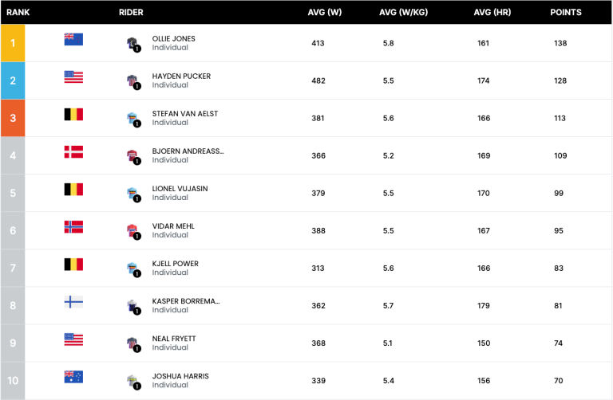Click Kjell Power's Belgian flag icon

point(73,265)
